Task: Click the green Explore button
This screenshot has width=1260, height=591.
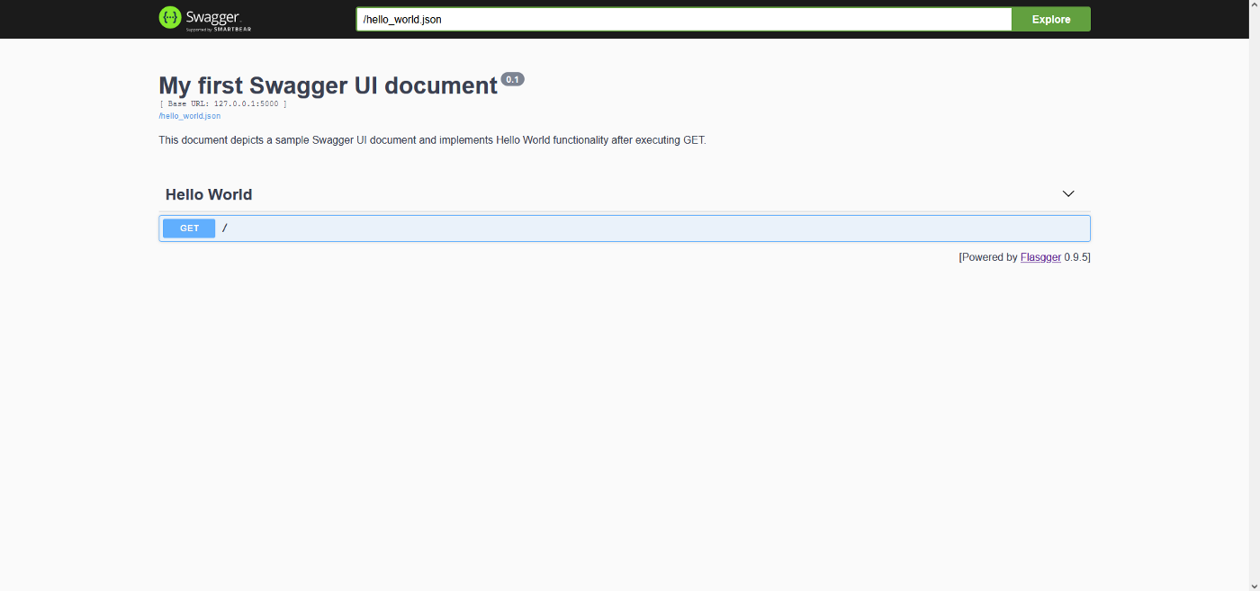Action: [1051, 19]
